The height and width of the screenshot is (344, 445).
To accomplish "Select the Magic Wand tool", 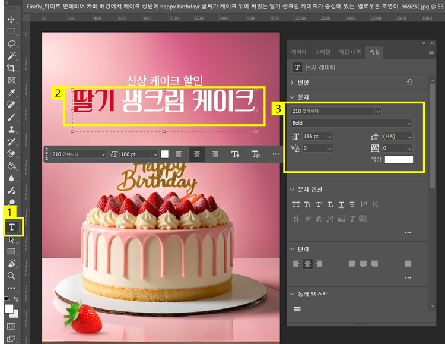I will click(11, 56).
